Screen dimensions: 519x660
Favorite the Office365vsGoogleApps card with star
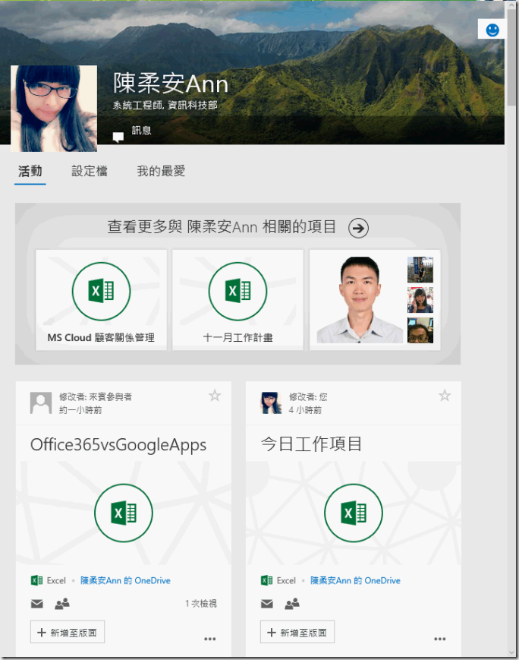(x=215, y=395)
